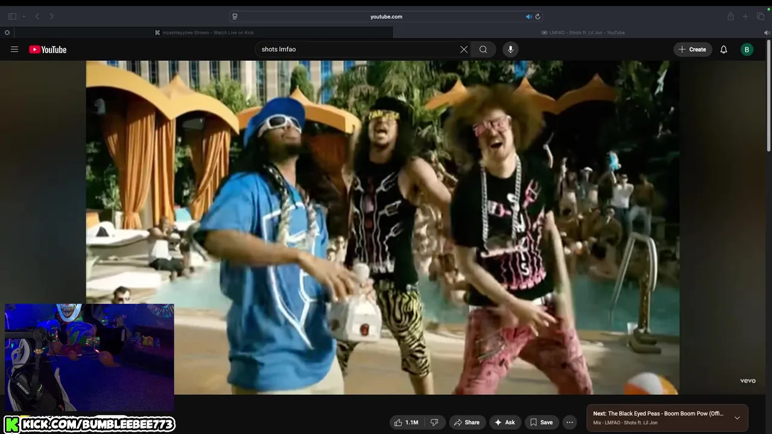This screenshot has width=772, height=434.
Task: Open YouTube notifications bell
Action: [724, 49]
